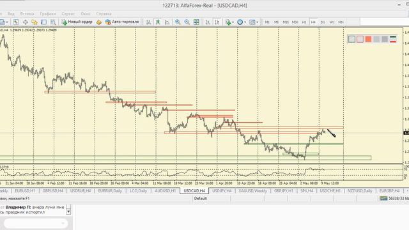
Task: Switch to the USDRUR,H4 chart tab
Action: 81,191
